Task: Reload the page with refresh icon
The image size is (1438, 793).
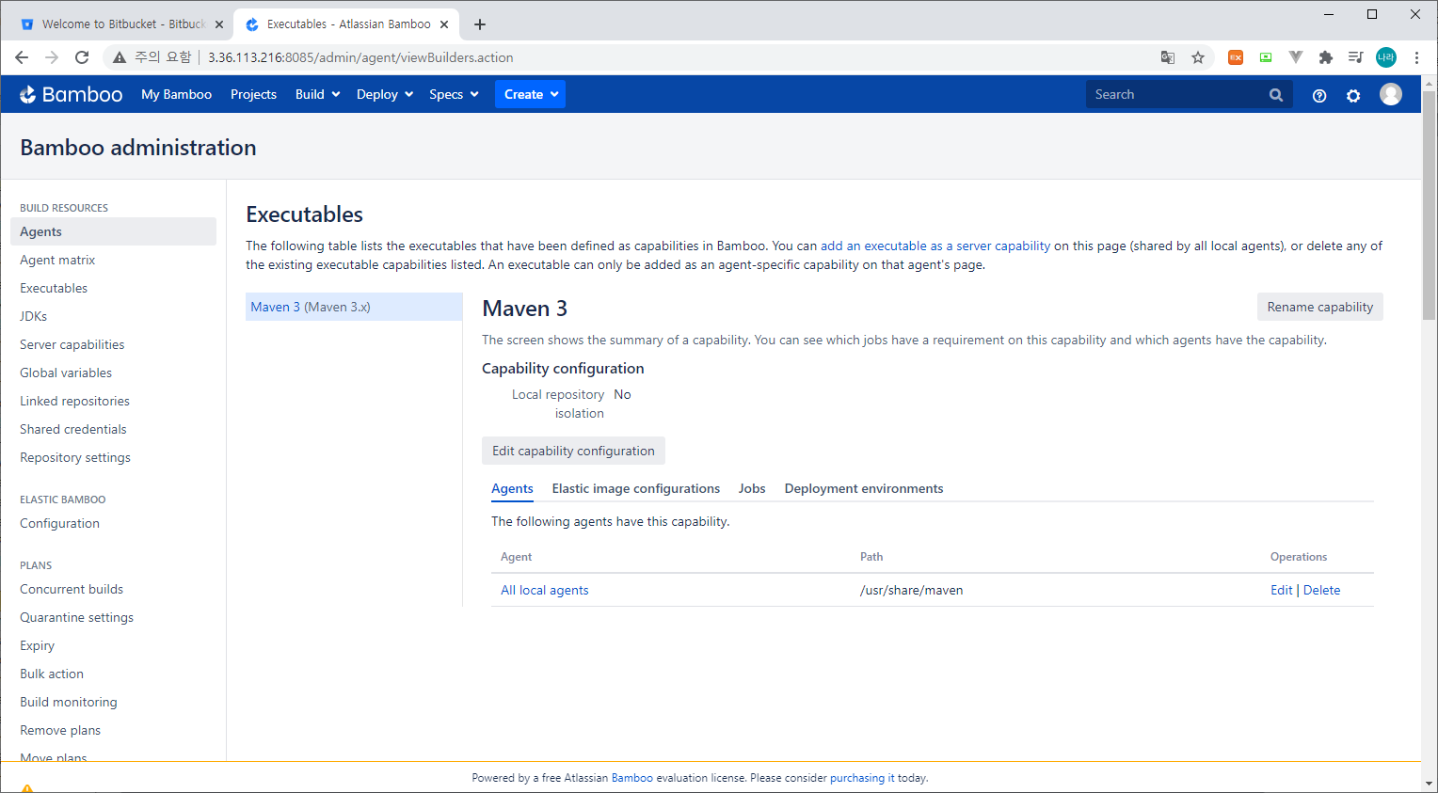Action: [x=82, y=57]
